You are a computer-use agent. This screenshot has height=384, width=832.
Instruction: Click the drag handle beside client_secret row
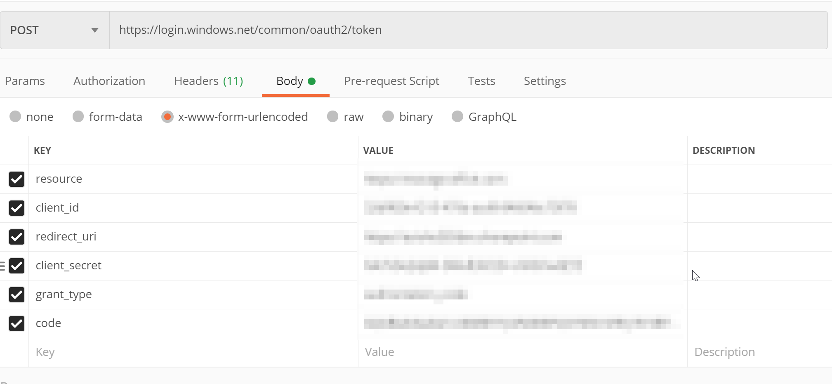pos(3,266)
